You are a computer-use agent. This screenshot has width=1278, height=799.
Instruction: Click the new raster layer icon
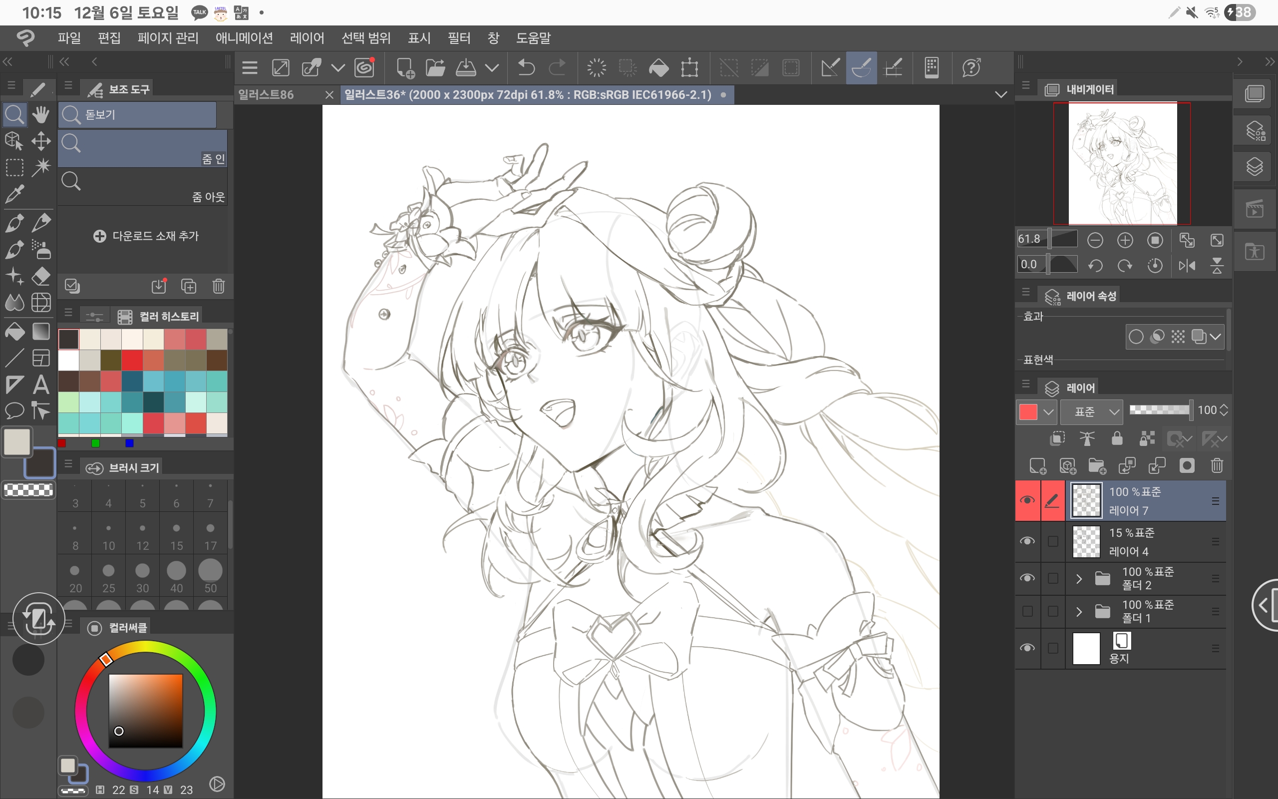pos(1037,465)
